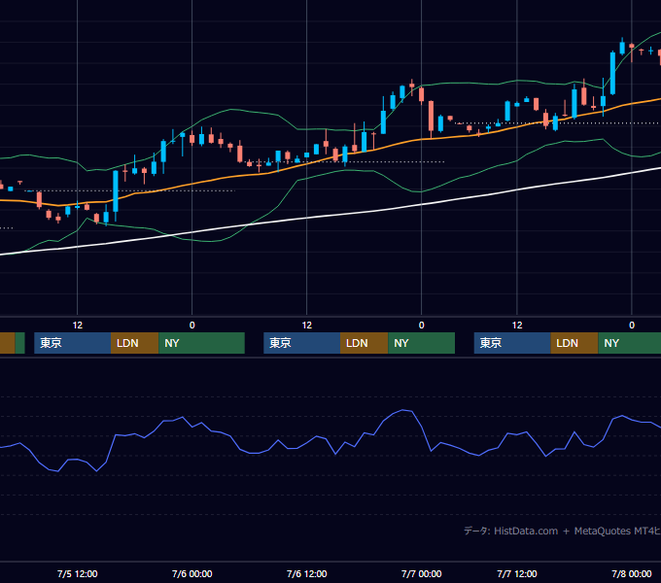Screen dimensions: 661x583
Task: Click the 東京 session block spanning 7/5 12:00
Action: (73, 343)
